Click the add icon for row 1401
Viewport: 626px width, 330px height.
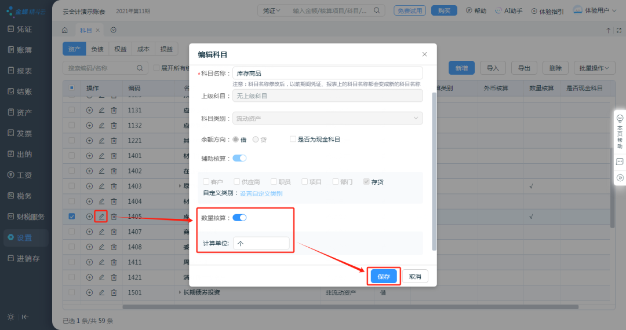tap(89, 155)
